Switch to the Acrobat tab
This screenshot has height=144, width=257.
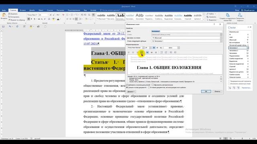pyautogui.click(x=93, y=10)
